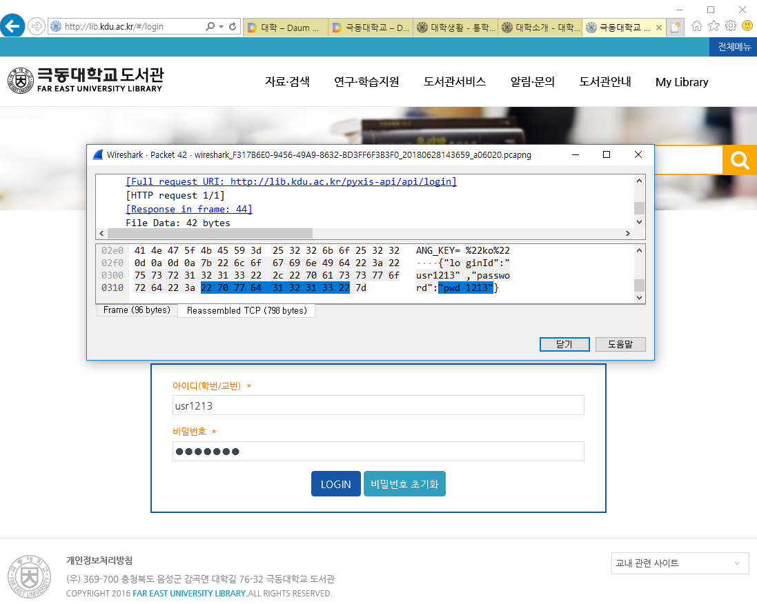Click the horizontal scrollbar thumb in details pane
Screen dimensions: 757x604
click(x=210, y=234)
